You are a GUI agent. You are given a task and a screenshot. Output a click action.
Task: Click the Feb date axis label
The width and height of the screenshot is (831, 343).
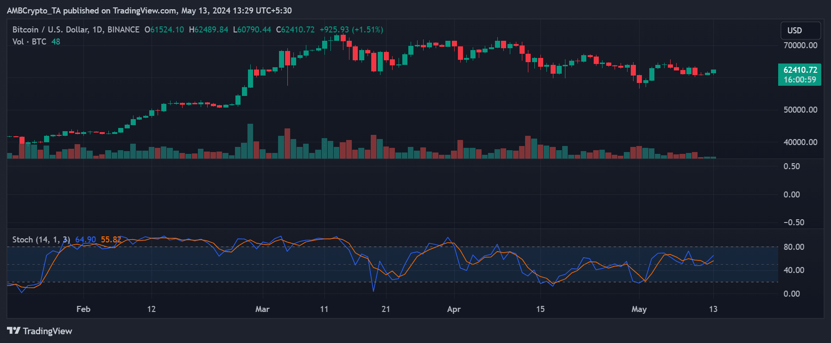pyautogui.click(x=83, y=309)
